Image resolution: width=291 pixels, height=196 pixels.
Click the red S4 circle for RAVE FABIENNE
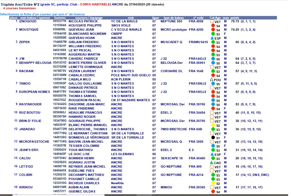[x=213, y=108]
